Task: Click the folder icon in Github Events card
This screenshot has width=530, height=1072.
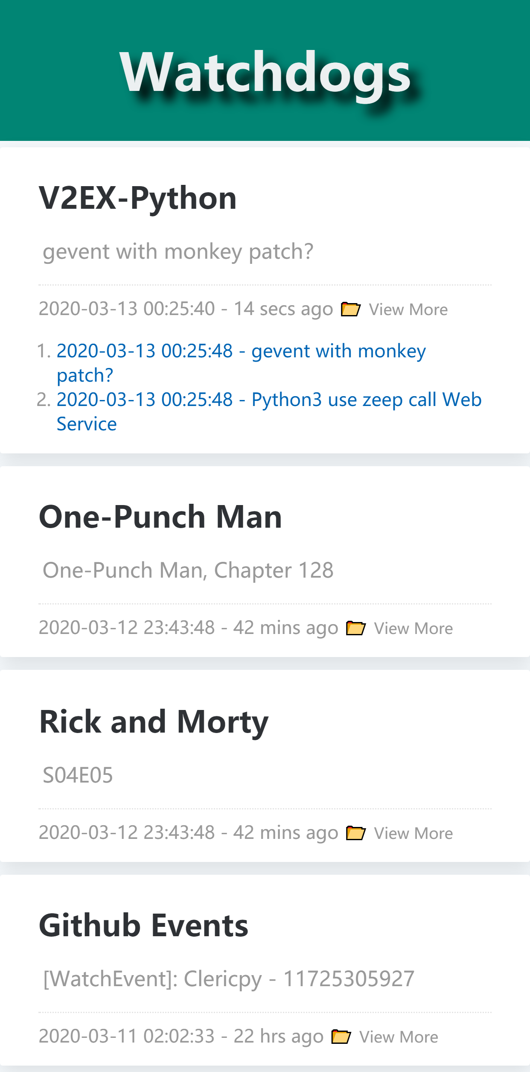Action: click(341, 1037)
